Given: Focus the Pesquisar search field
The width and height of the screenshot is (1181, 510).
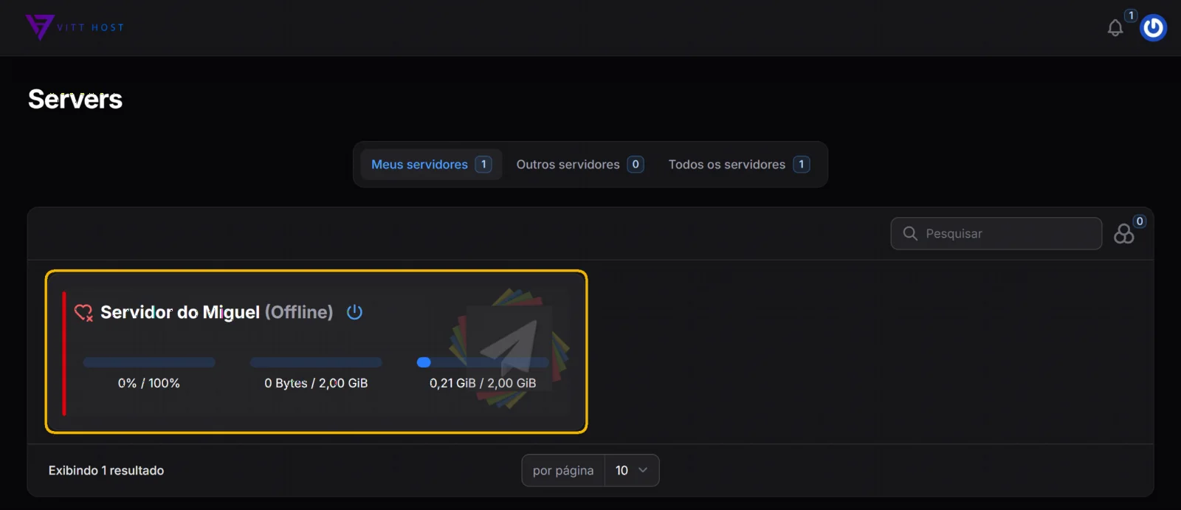Looking at the screenshot, I should pos(996,233).
